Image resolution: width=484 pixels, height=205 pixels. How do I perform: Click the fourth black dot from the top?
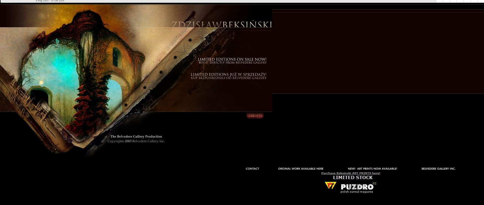click(x=145, y=88)
